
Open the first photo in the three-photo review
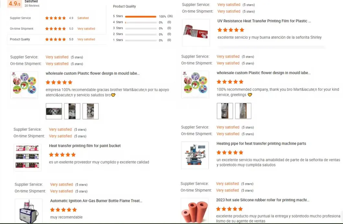coord(54,111)
